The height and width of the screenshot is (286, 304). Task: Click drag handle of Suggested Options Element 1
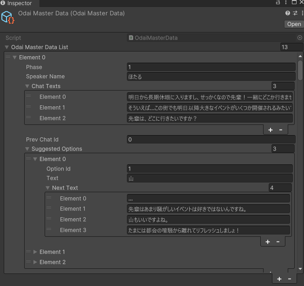pos(28,251)
